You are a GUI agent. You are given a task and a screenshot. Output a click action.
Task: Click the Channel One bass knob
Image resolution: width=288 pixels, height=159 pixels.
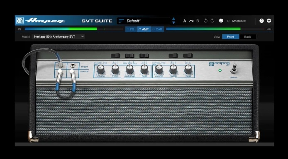click(144, 69)
